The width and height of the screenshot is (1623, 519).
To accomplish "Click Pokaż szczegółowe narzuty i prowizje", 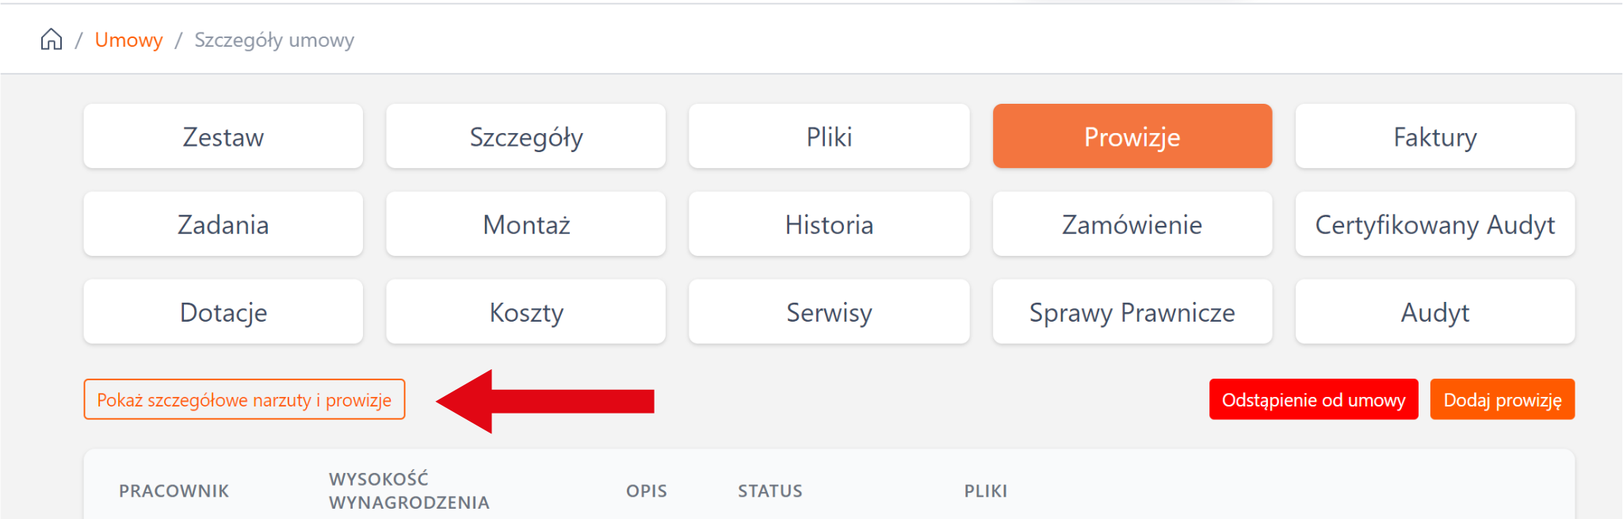I will click(244, 399).
